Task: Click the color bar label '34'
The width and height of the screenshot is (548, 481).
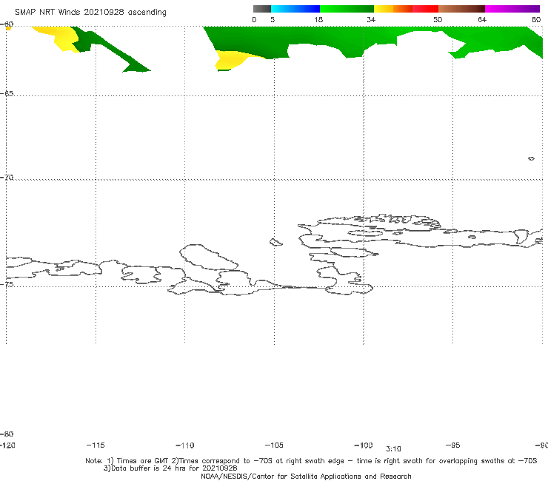Action: (x=371, y=19)
